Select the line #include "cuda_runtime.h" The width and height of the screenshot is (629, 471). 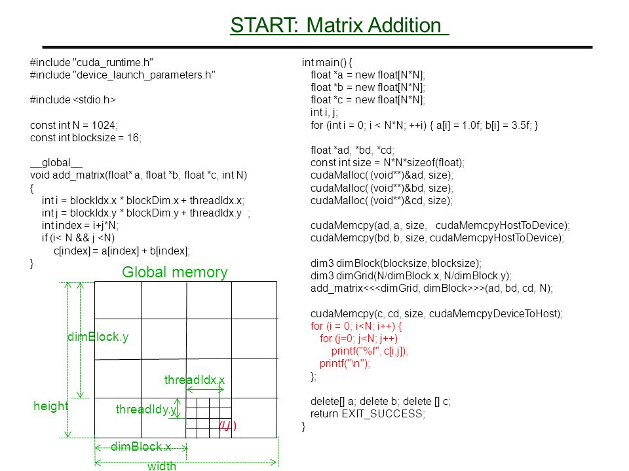pyautogui.click(x=92, y=63)
